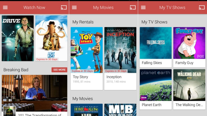
Task: Open the Home Alone movie poster
Action: coord(87,110)
